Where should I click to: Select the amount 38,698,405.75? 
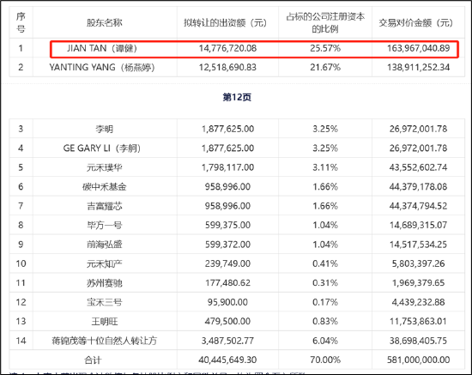tap(418, 341)
